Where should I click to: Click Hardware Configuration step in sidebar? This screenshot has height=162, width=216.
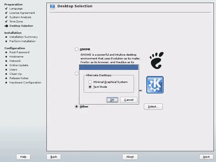click(26, 83)
